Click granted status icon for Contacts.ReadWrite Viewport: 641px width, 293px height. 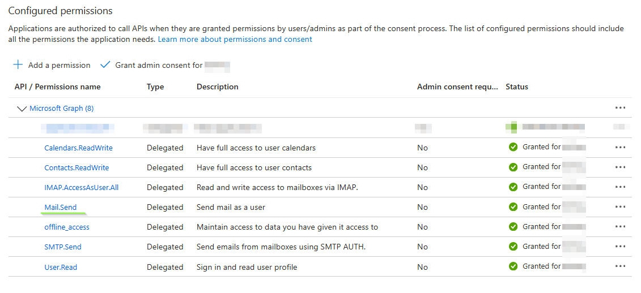[513, 167]
